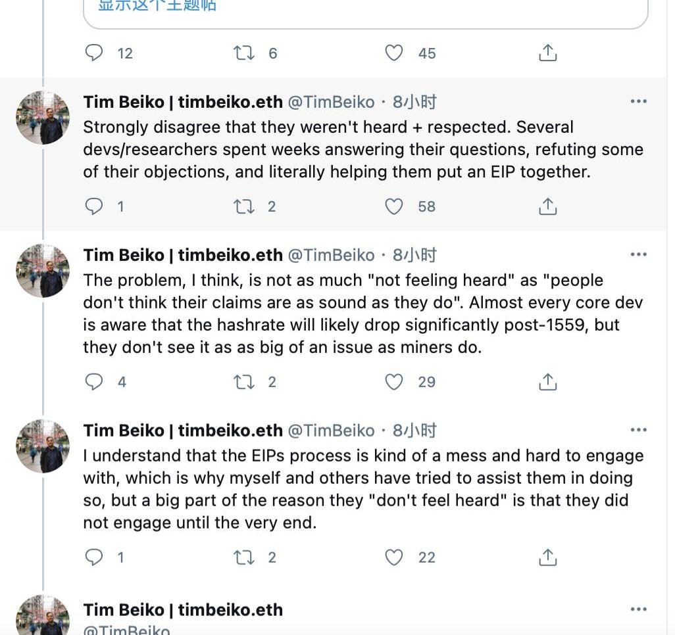
Task: Share the 'Strongly disagree' tweet
Action: [x=547, y=206]
